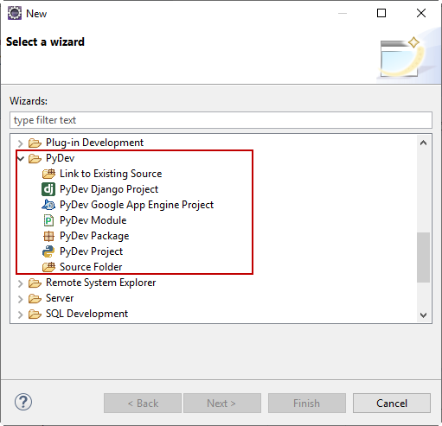Maximize the New dialog window
This screenshot has width=442, height=426.
[x=381, y=13]
